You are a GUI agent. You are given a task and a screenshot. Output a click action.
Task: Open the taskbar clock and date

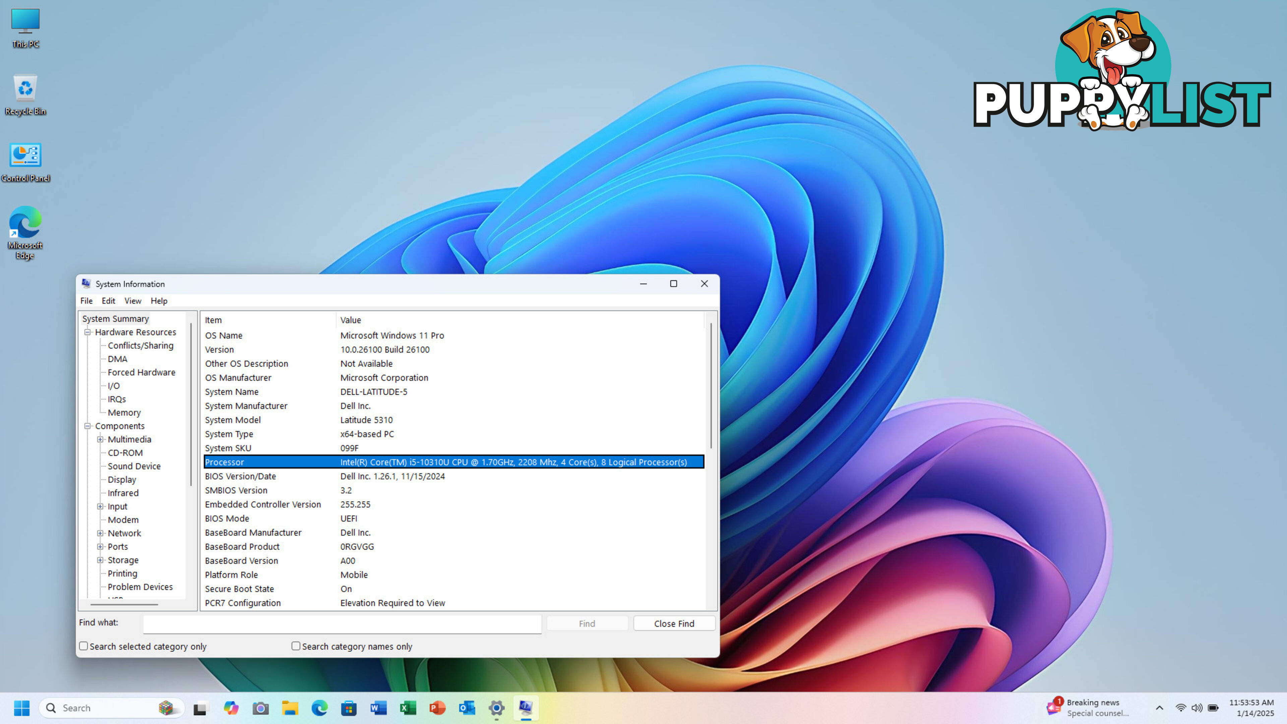tap(1251, 708)
